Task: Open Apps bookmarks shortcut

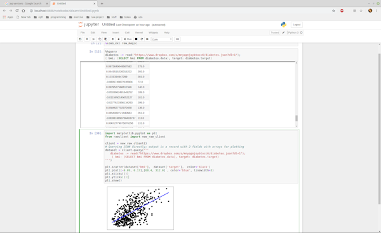Action: tap(8, 17)
